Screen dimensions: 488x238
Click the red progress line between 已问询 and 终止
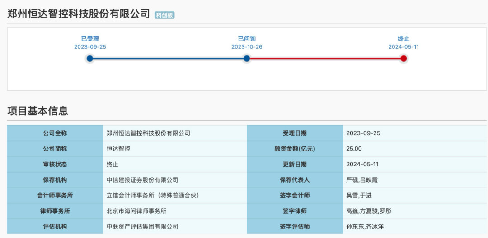click(x=325, y=58)
